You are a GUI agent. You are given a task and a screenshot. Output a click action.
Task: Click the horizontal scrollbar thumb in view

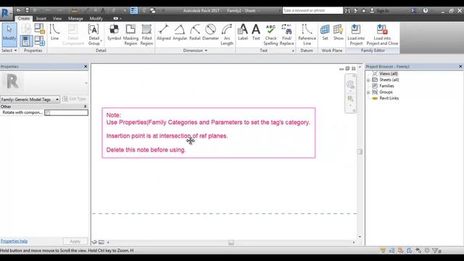231,242
